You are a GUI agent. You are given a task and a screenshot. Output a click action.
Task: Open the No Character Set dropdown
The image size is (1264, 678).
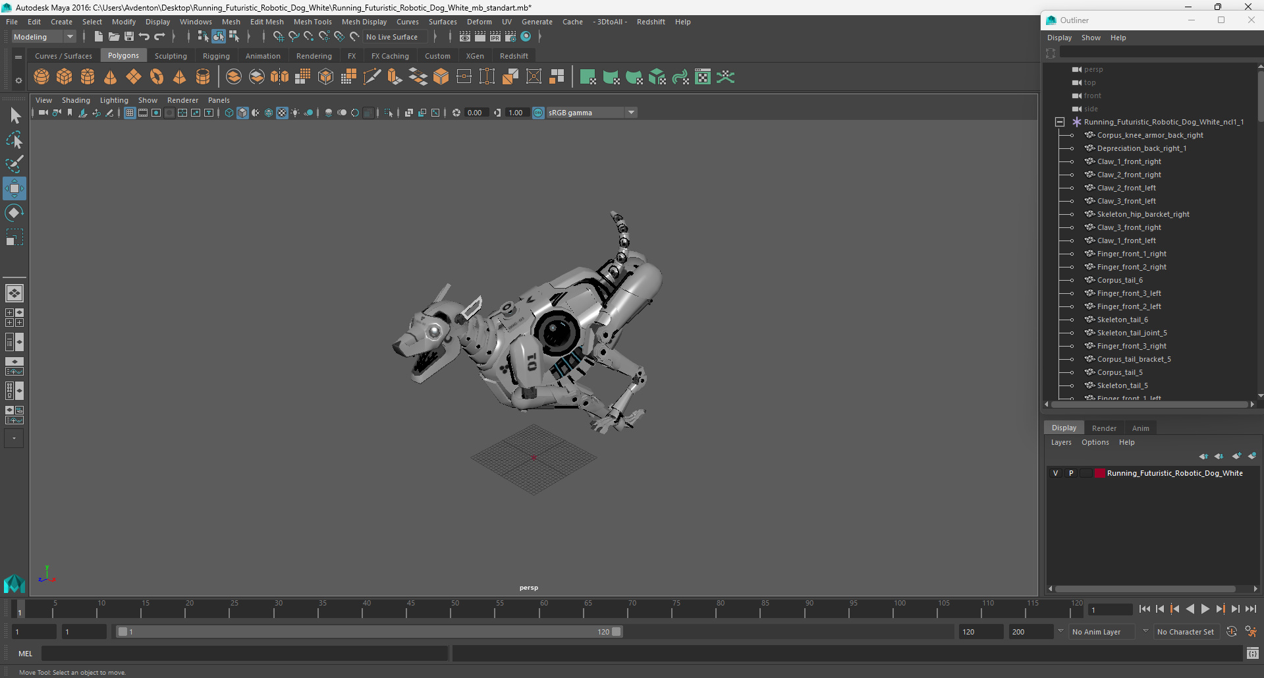1186,632
